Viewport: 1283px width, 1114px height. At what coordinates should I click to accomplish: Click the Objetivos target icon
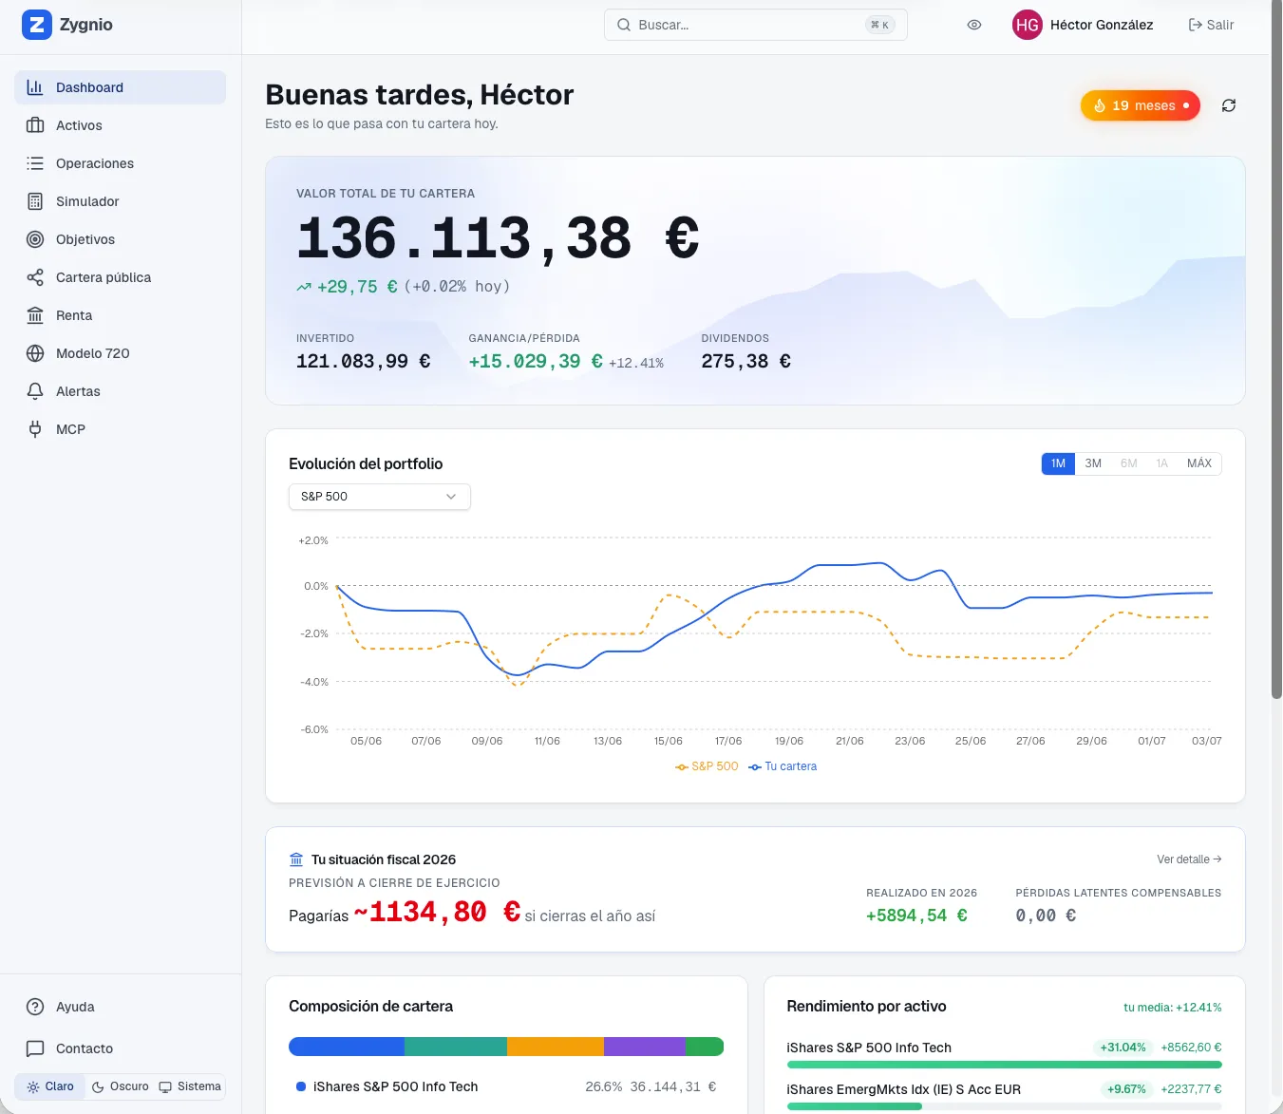coord(35,239)
